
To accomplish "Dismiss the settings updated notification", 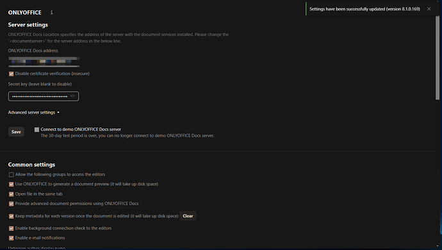I will 429,9.
